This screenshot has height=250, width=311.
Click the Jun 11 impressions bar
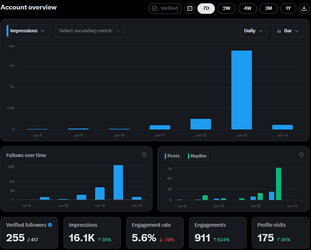pos(160,127)
